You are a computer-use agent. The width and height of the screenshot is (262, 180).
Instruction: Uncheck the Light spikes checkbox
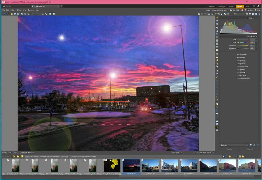click(237, 55)
